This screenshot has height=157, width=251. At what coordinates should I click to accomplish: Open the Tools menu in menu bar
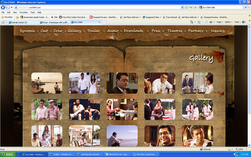point(33,12)
